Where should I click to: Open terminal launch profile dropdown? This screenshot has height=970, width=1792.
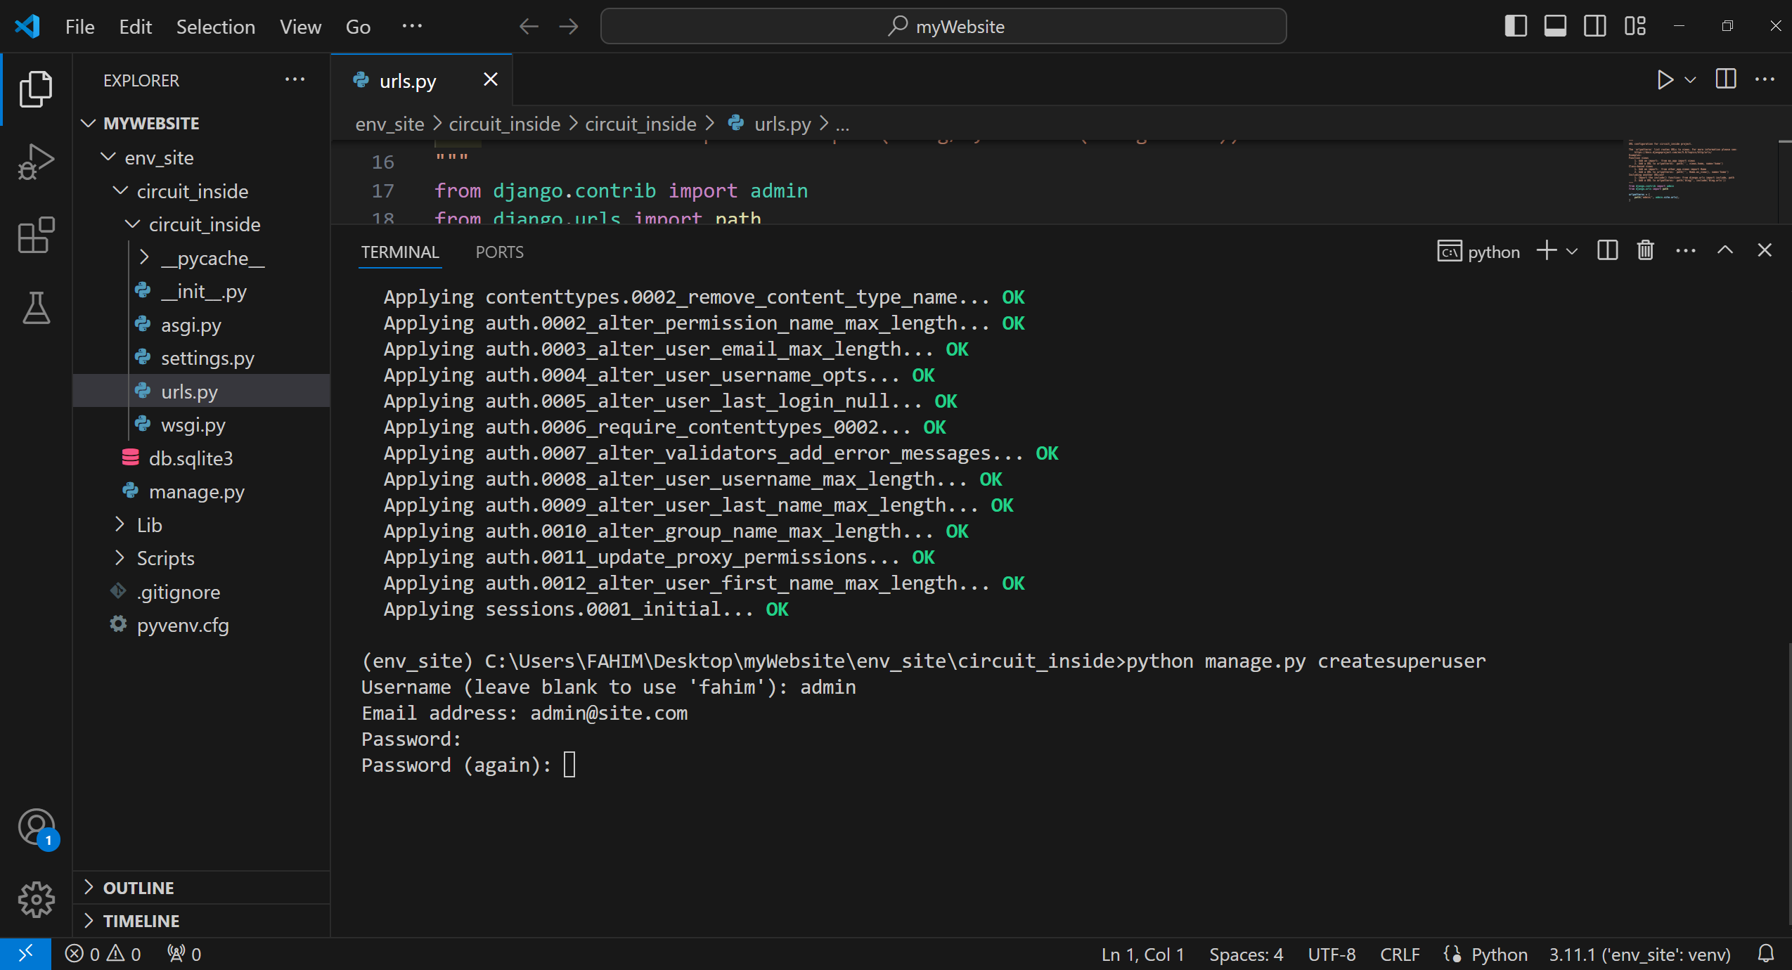(x=1572, y=252)
